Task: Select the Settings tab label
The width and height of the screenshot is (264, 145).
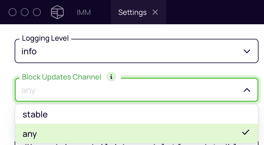Action: (x=132, y=12)
